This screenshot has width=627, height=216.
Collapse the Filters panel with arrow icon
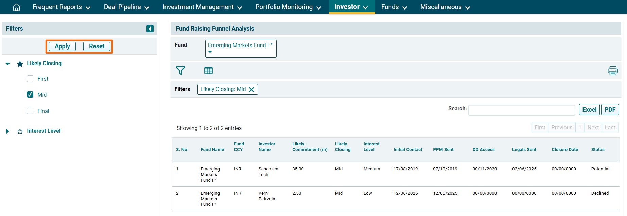point(150,29)
